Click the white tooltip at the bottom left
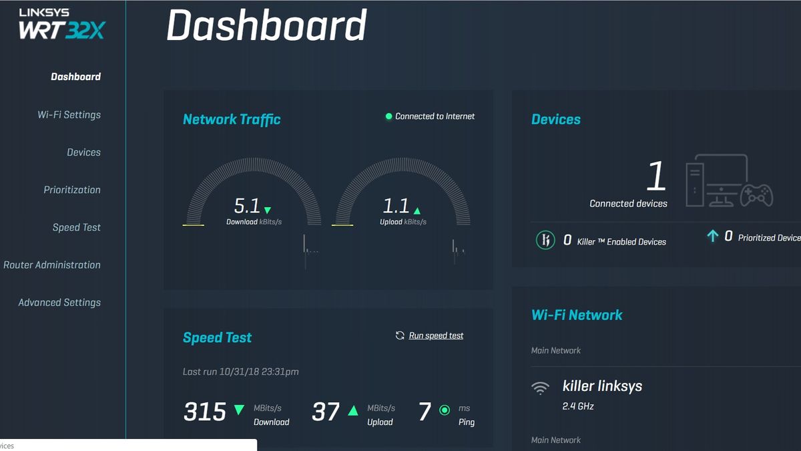This screenshot has height=451, width=801. point(127,444)
